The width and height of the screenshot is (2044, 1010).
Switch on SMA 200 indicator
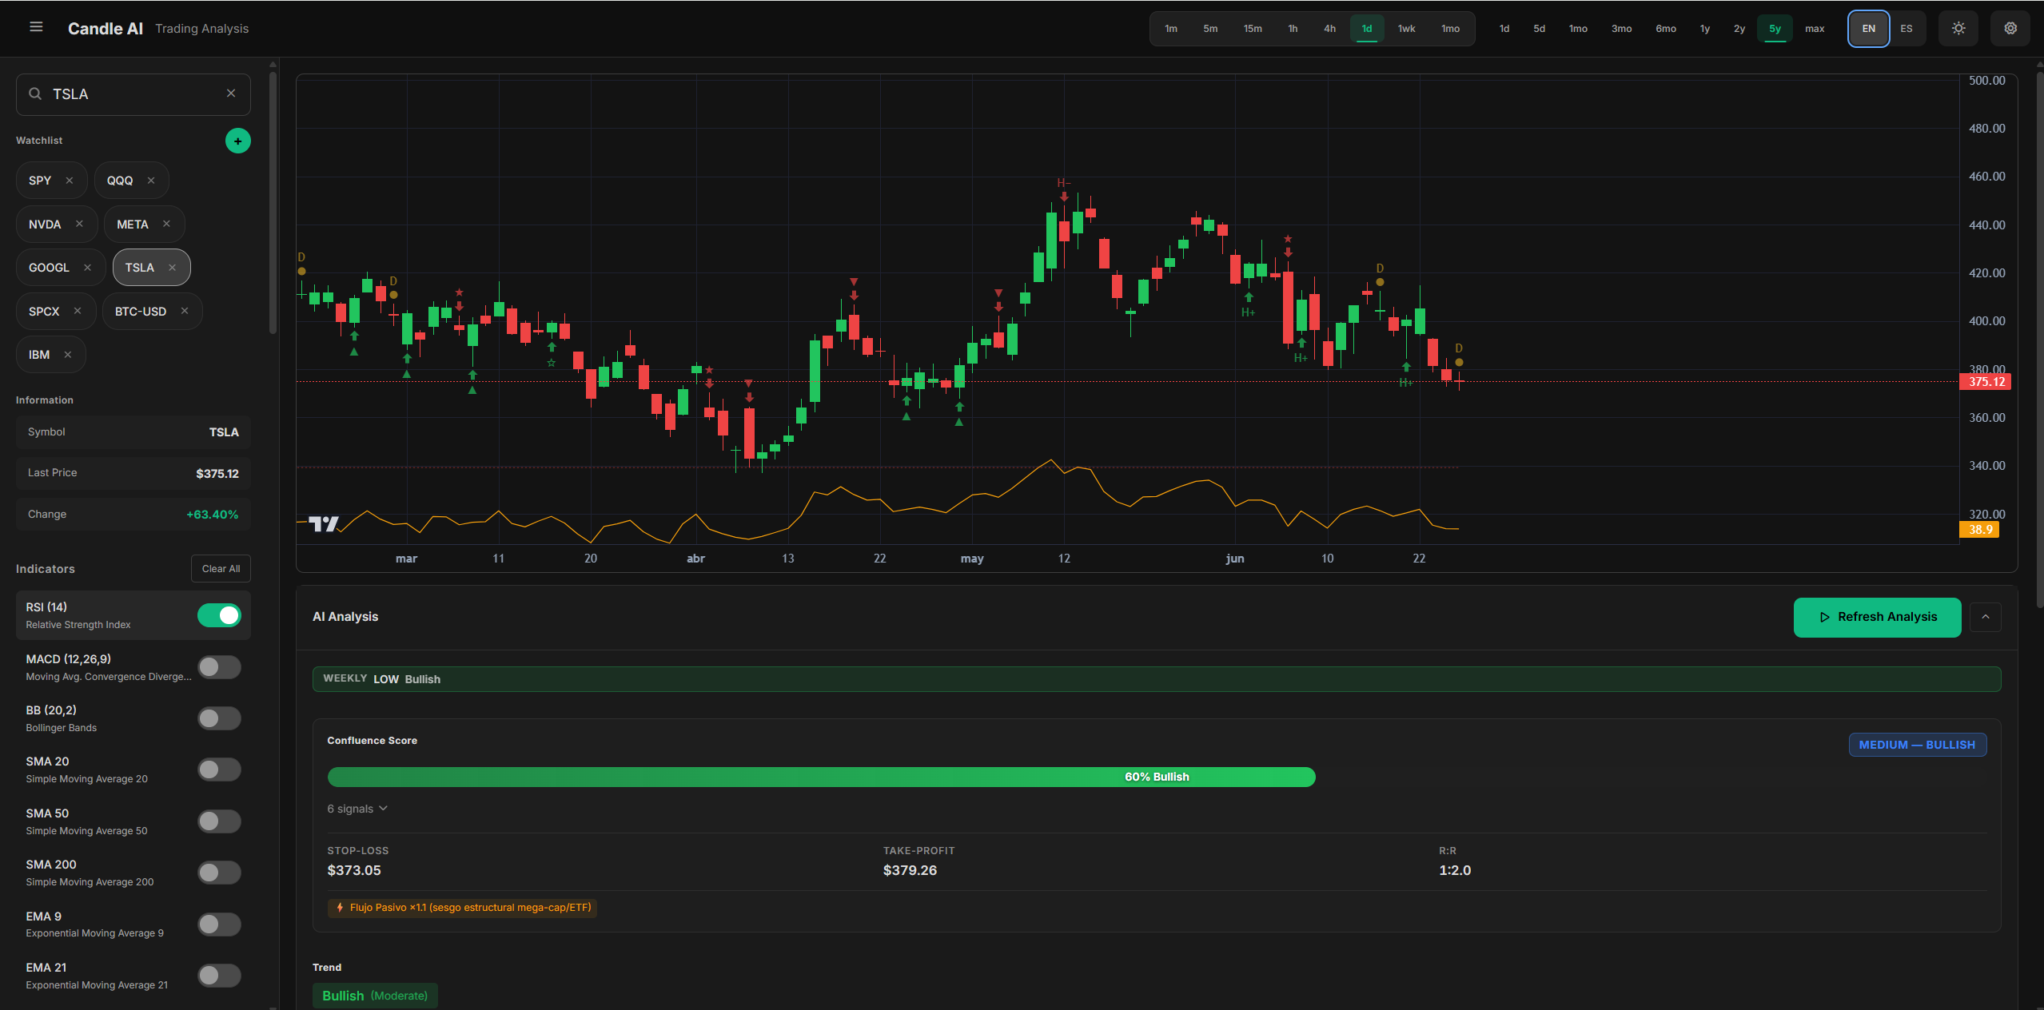point(219,873)
